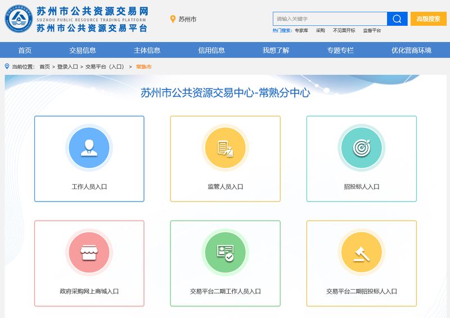
Task: Select 信用信息 from the top menu
Action: click(211, 50)
